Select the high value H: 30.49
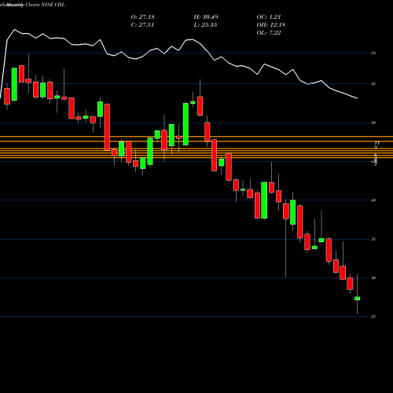The image size is (393, 393). (206, 17)
